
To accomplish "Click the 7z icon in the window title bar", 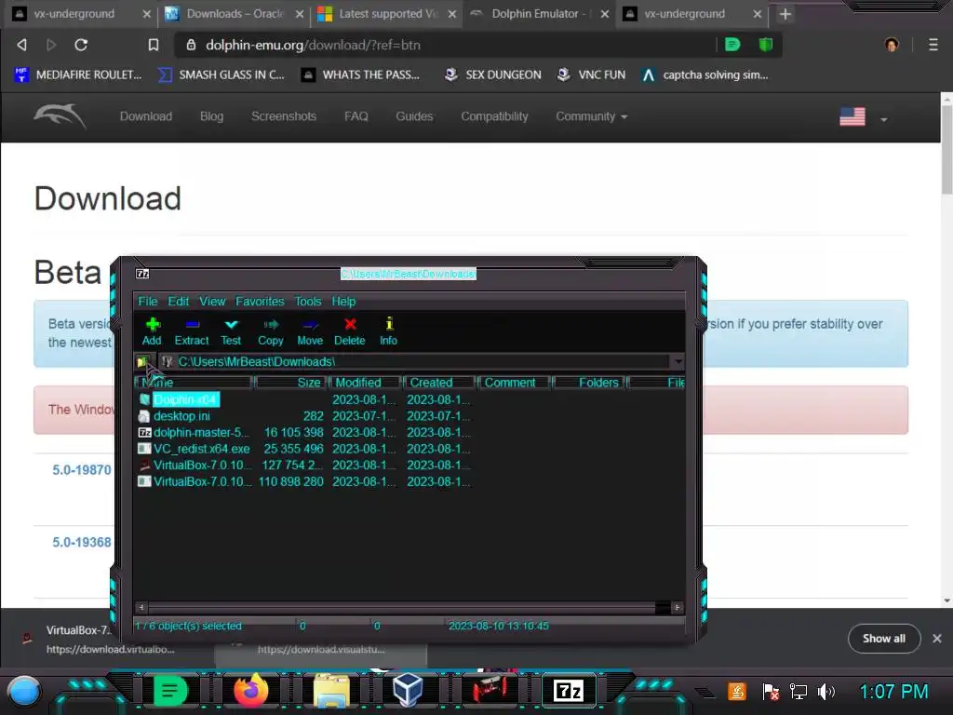I will point(142,275).
